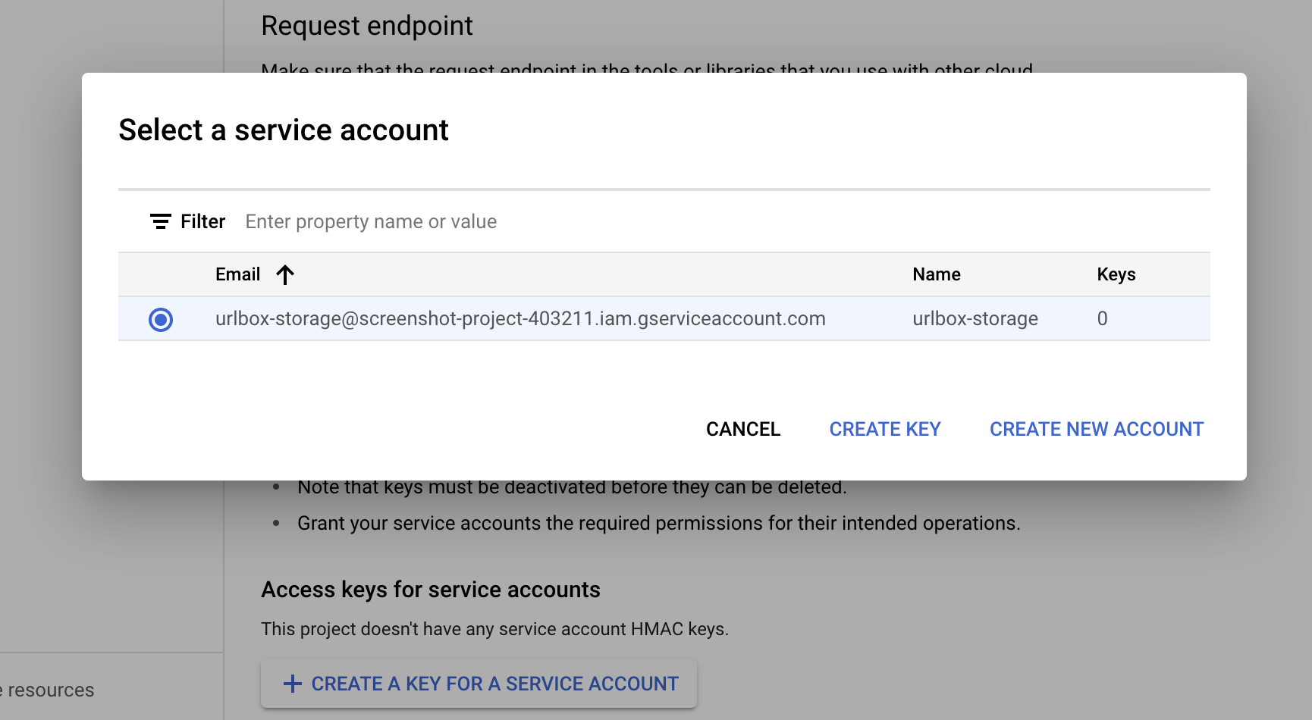Sort by the Name column header

[936, 274]
